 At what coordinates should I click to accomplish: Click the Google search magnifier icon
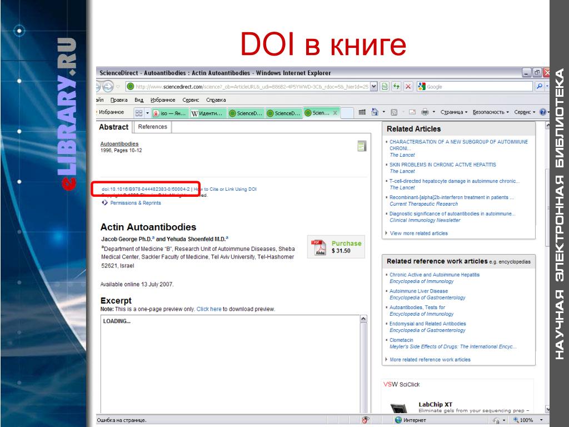[539, 86]
